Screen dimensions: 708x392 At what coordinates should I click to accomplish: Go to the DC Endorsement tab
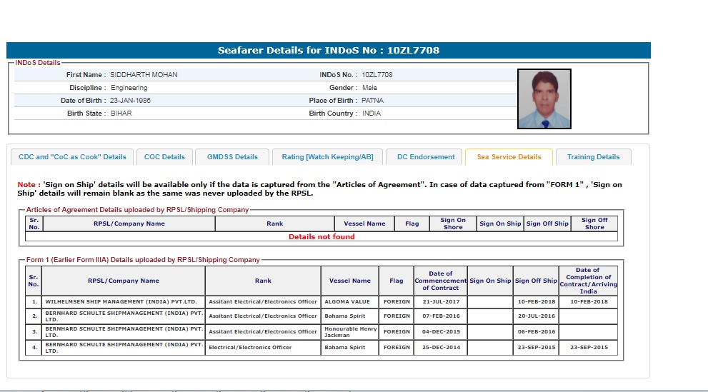point(426,157)
